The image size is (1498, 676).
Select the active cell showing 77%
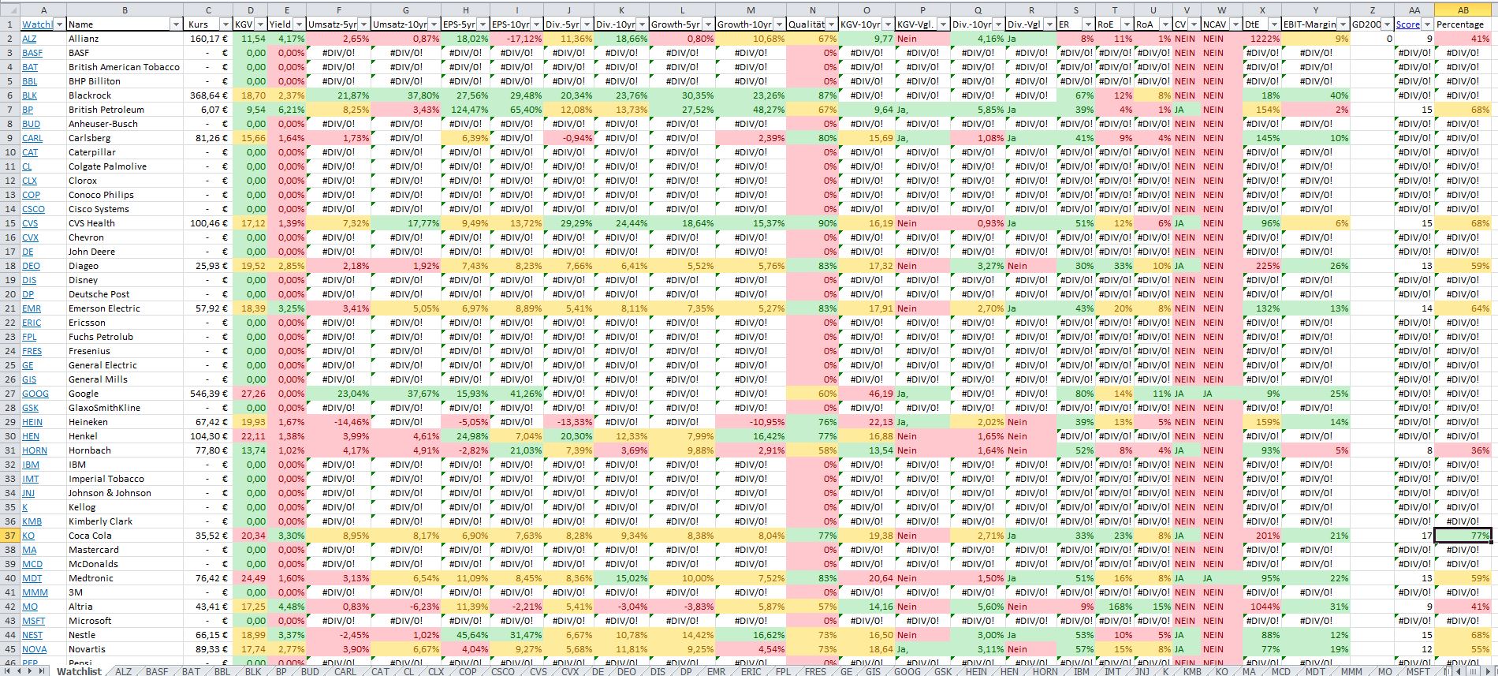[x=1463, y=536]
